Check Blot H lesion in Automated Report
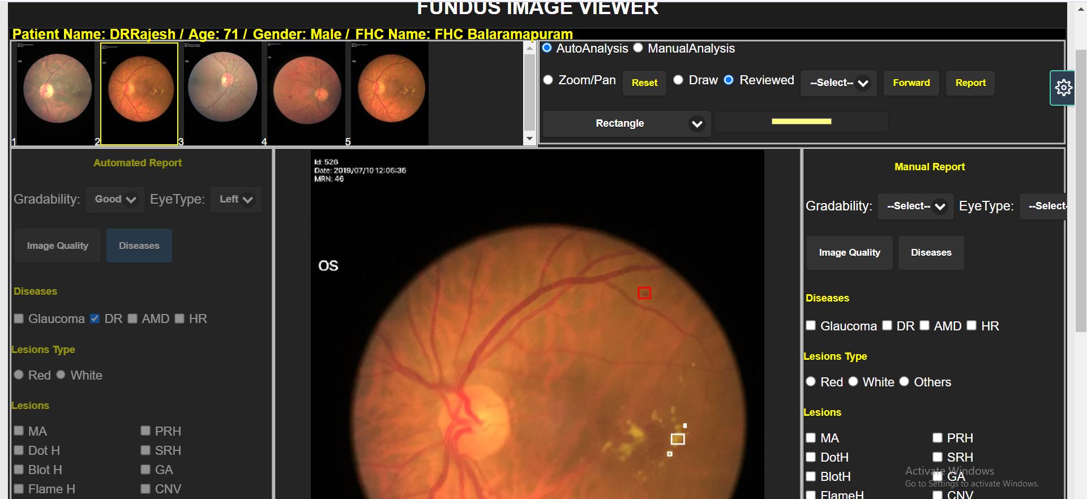 point(19,470)
